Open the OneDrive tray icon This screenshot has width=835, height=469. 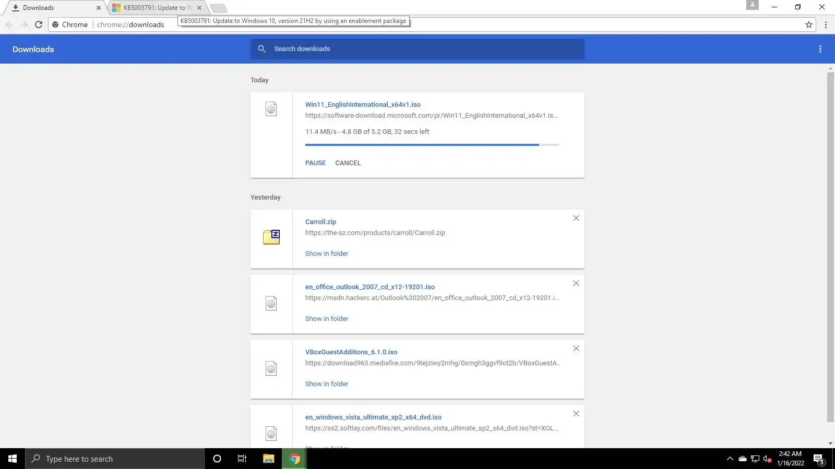pos(743,459)
